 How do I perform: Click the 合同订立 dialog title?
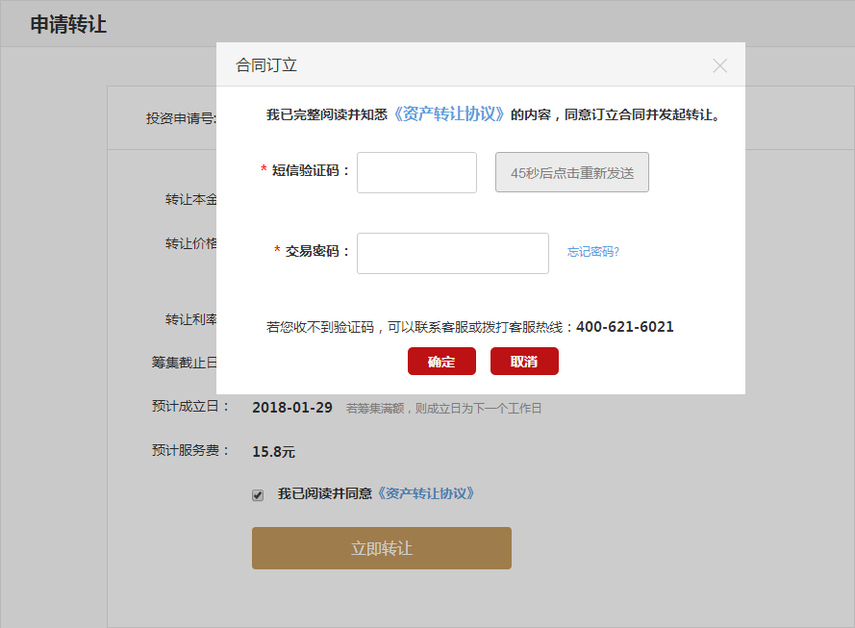pyautogui.click(x=266, y=65)
